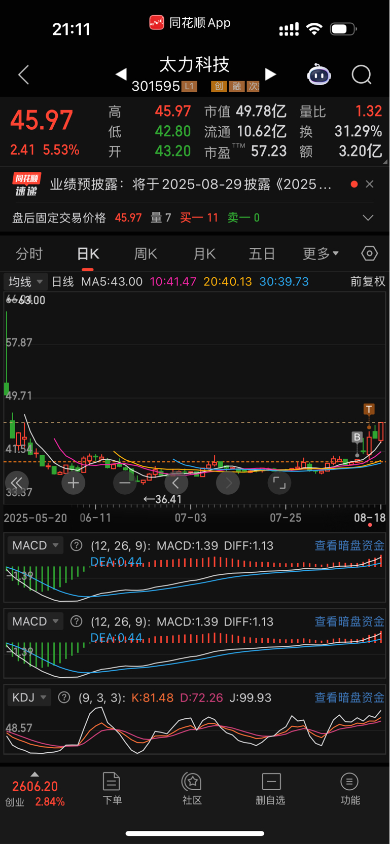Viewport: 390px width, 844px height.
Task: Tap the 换 31.29% turnover value
Action: point(341,131)
